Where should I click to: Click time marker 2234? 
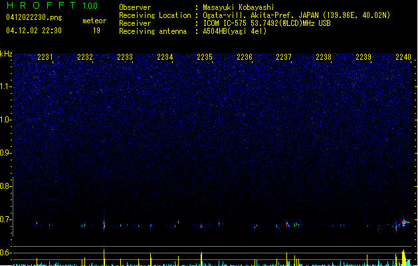pos(165,57)
